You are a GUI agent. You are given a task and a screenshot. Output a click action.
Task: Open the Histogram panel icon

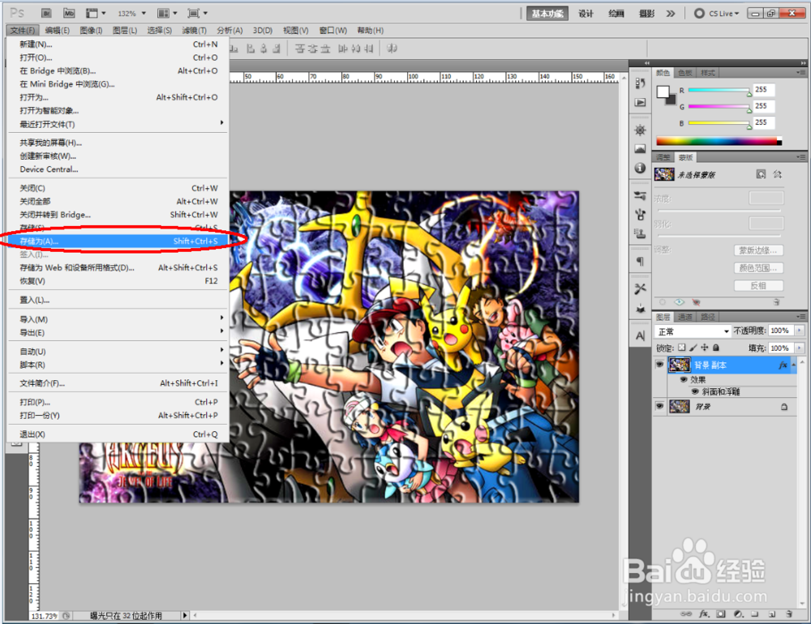tap(640, 149)
